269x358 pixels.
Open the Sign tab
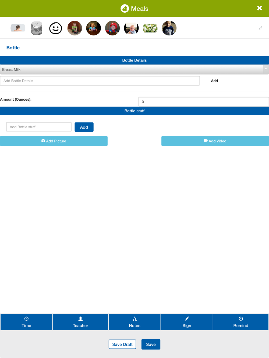tap(187, 322)
